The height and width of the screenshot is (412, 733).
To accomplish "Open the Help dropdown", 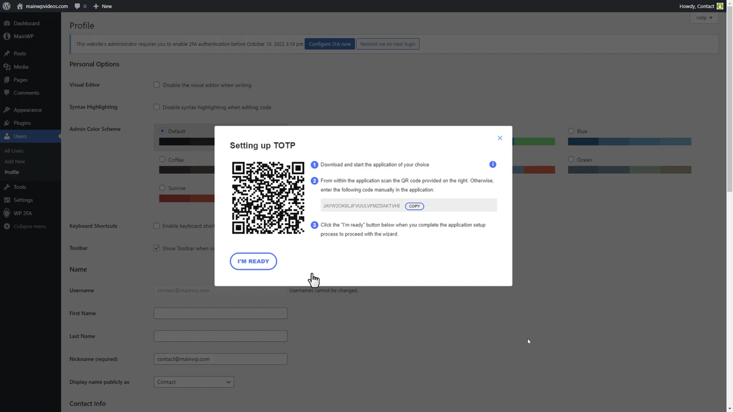I will tap(704, 18).
